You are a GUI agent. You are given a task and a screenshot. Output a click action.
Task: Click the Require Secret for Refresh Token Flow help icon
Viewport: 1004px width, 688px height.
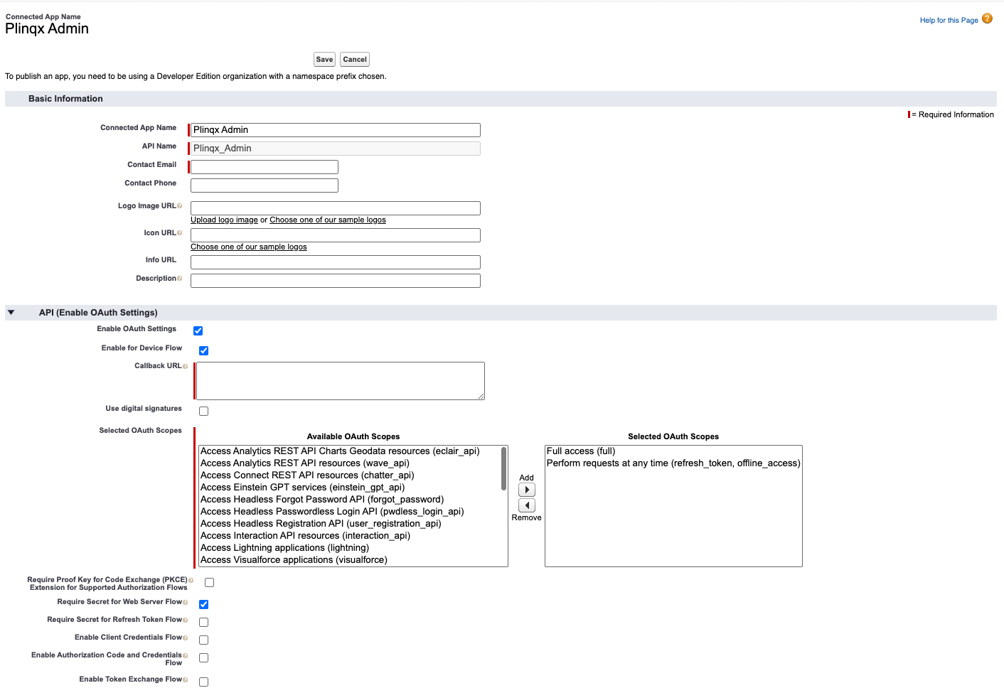(x=185, y=620)
